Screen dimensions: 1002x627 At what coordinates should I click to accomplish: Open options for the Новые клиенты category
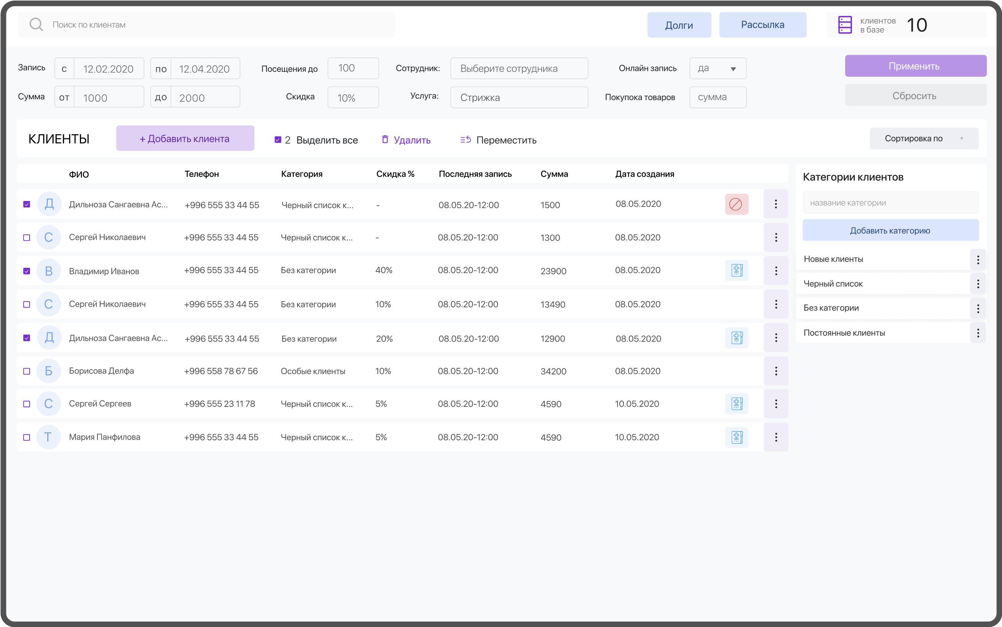pyautogui.click(x=978, y=259)
